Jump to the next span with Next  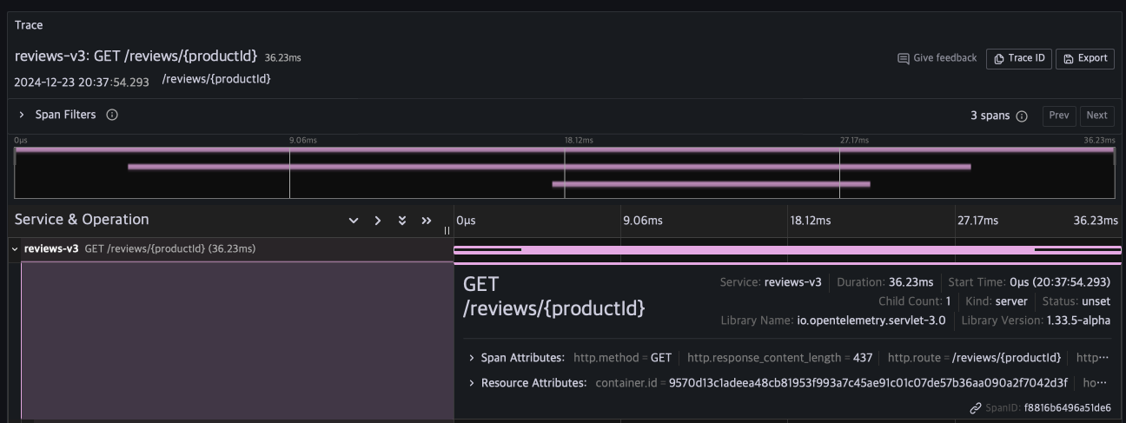1096,116
